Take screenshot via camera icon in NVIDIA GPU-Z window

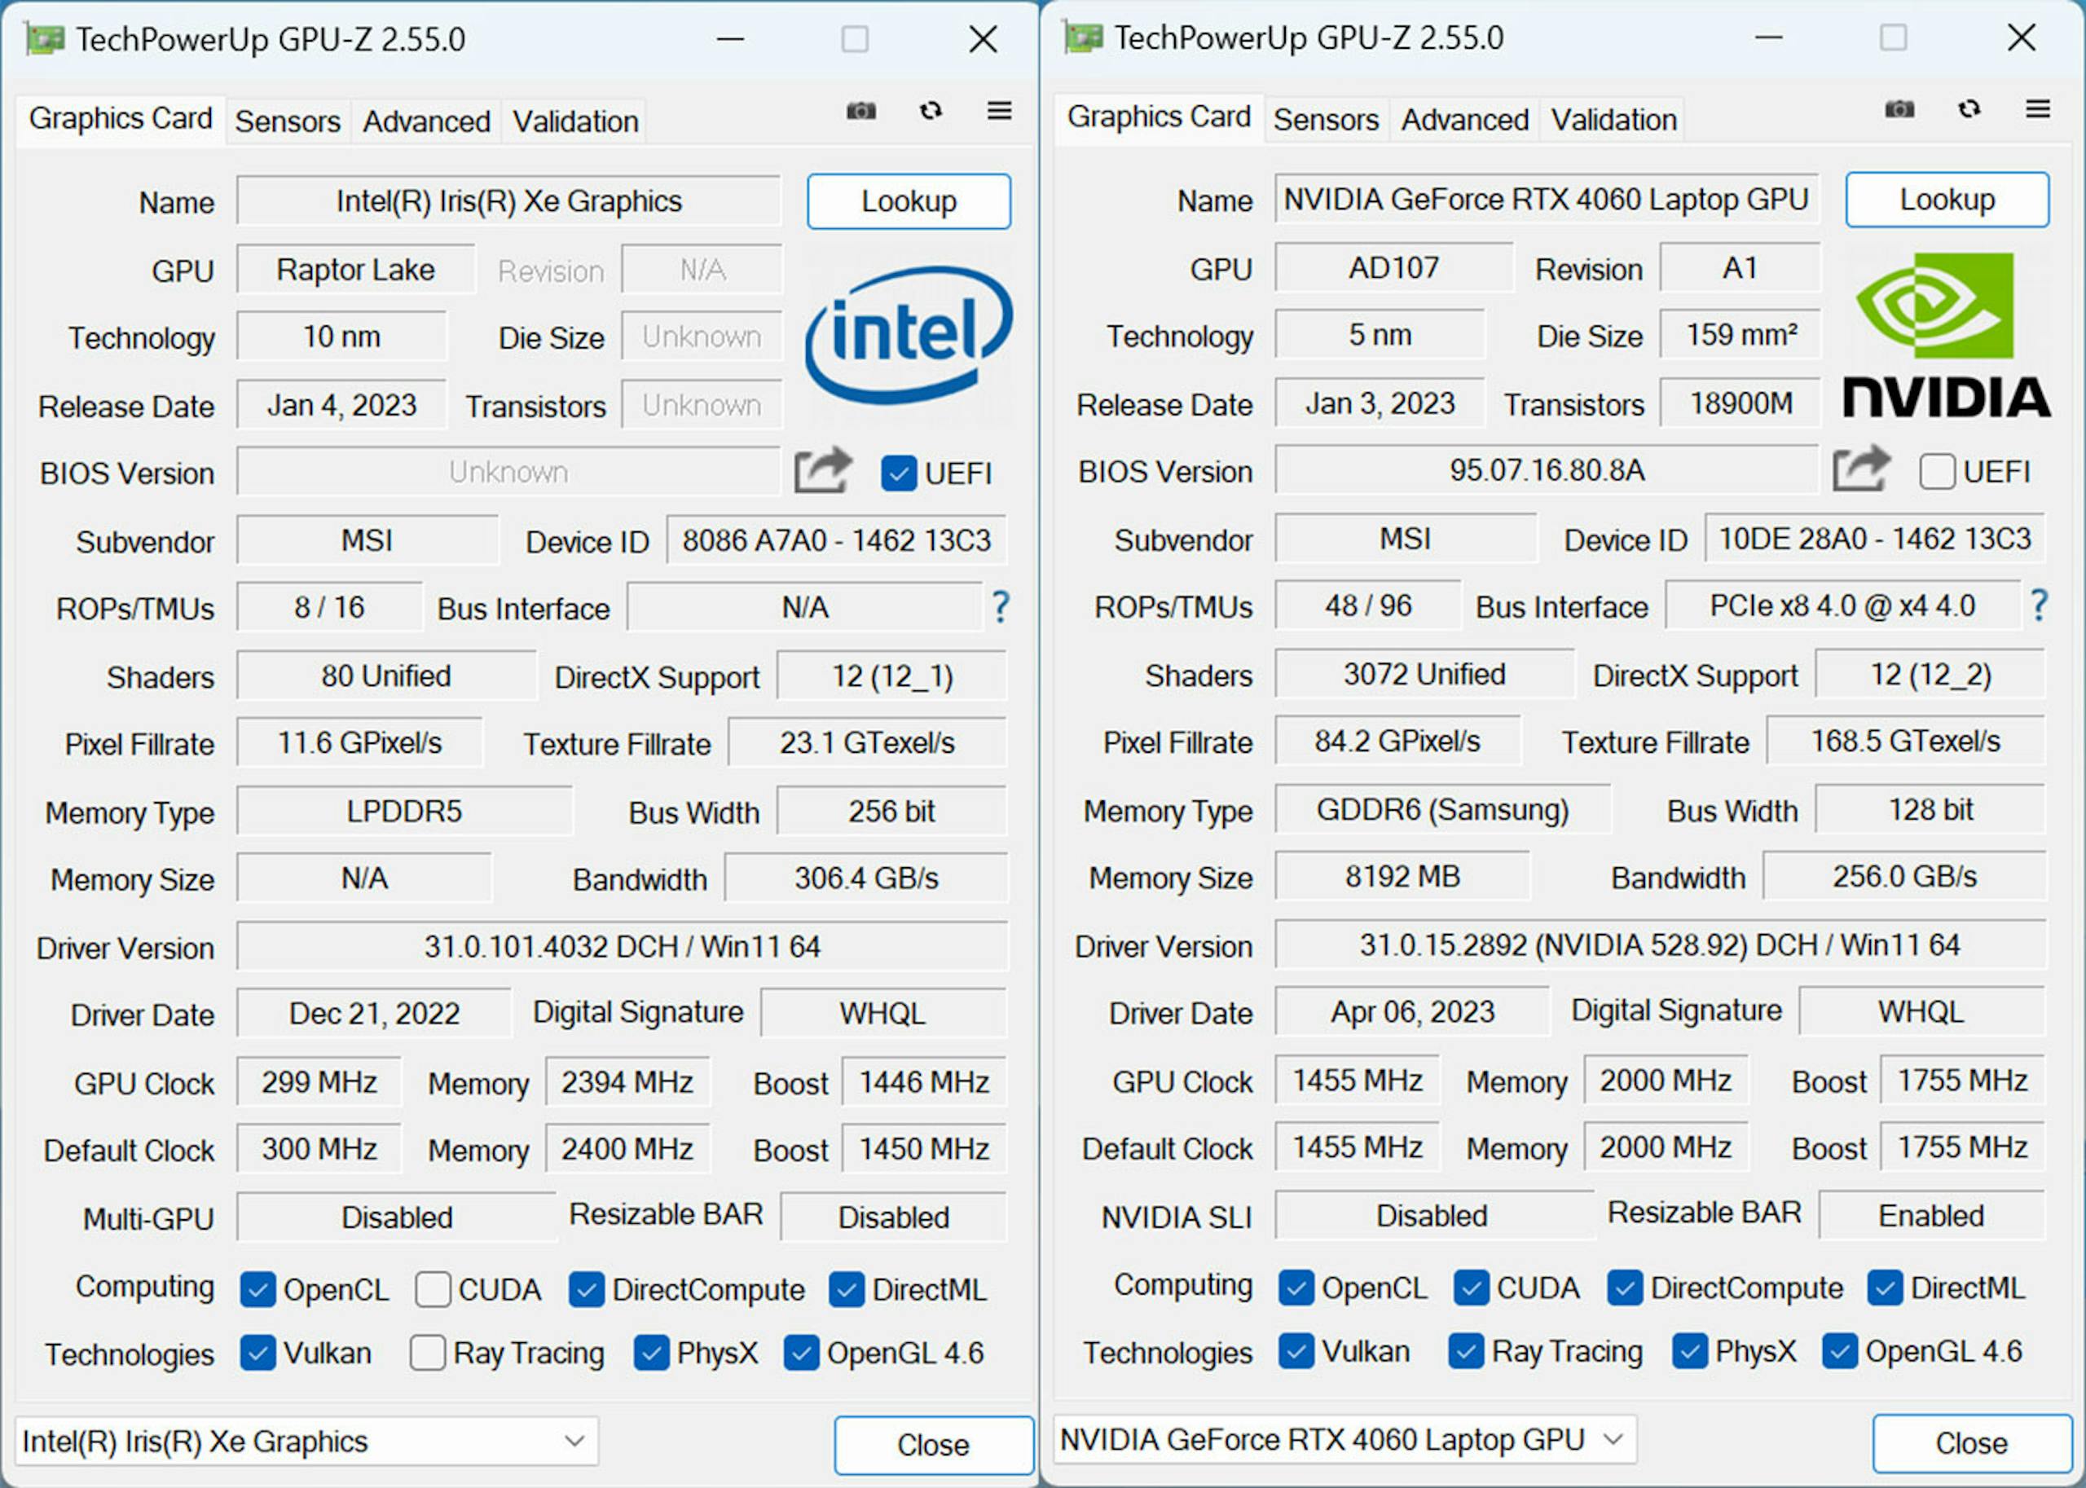(x=1899, y=109)
